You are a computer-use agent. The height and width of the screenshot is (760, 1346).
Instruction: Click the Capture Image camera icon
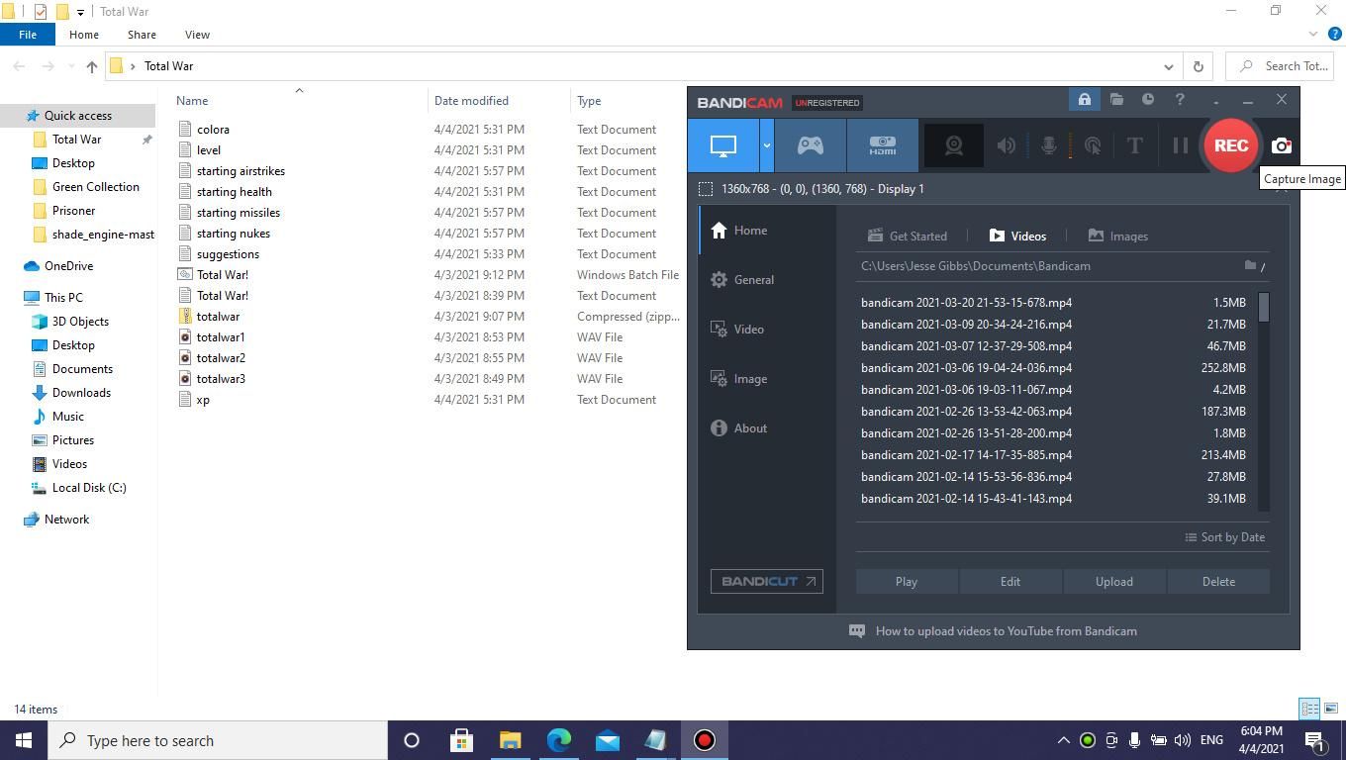[1281, 145]
